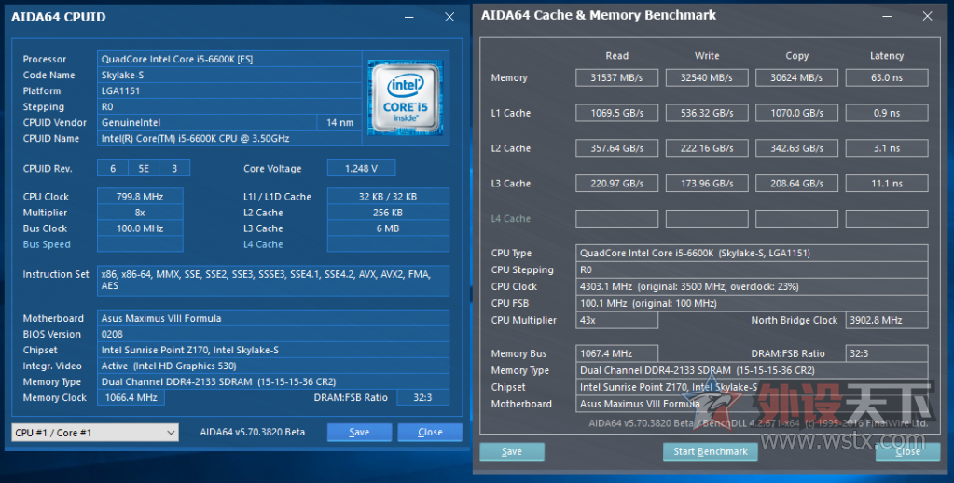The height and width of the screenshot is (483, 954).
Task: Open the CPU #1 / Core #1 dropdown
Action: [x=95, y=433]
